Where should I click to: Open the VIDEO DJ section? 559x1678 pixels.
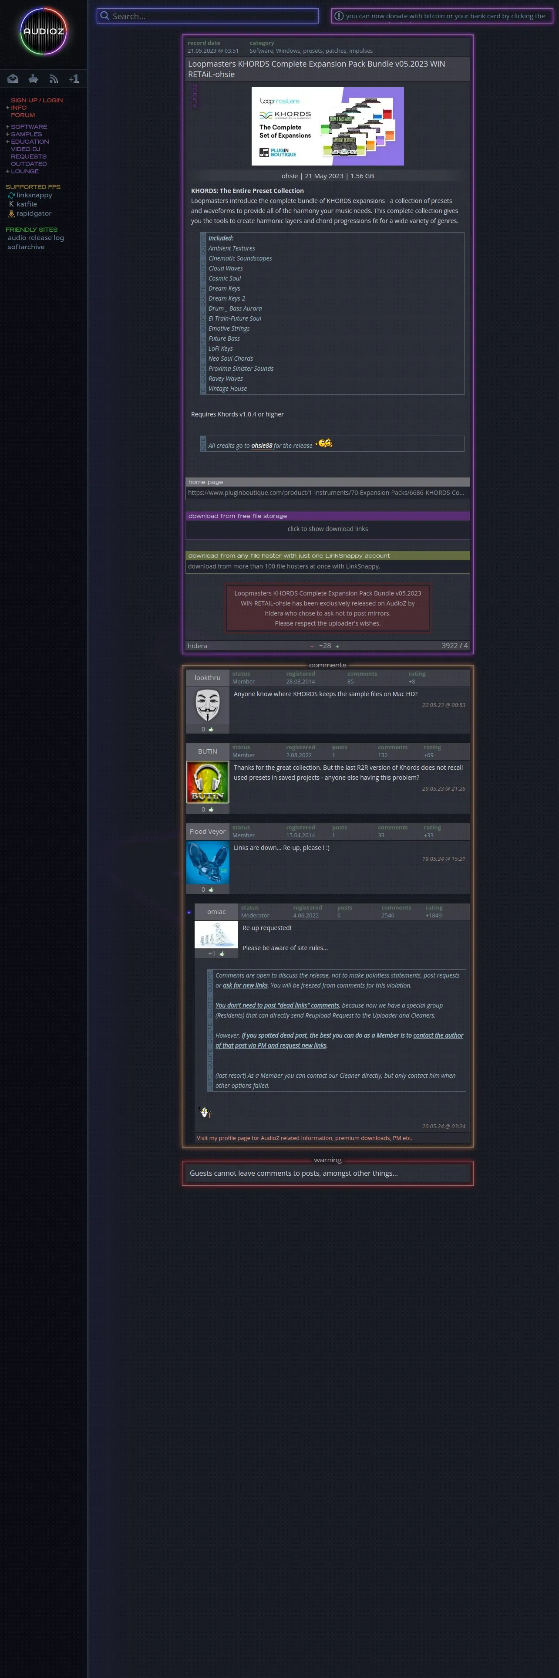tap(25, 149)
